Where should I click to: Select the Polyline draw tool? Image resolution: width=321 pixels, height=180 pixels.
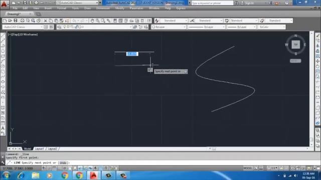point(3,45)
